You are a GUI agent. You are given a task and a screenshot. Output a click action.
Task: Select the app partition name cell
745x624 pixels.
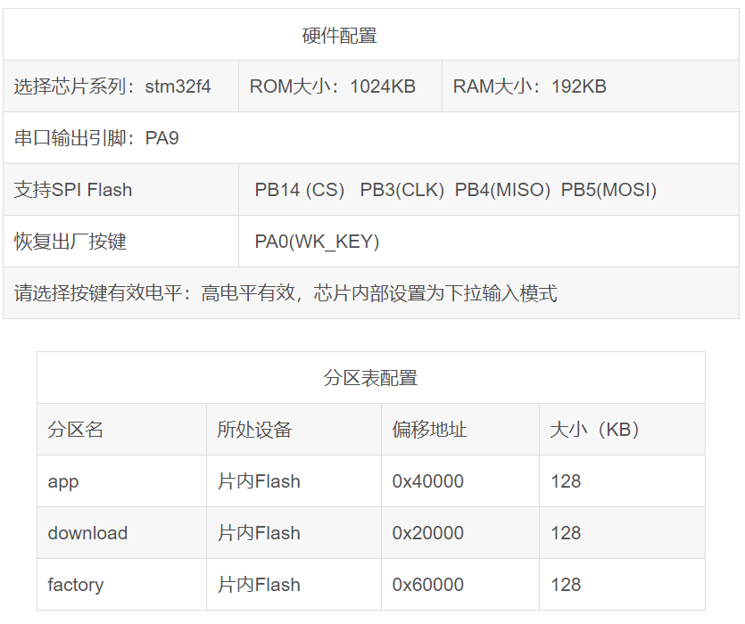[x=63, y=481]
